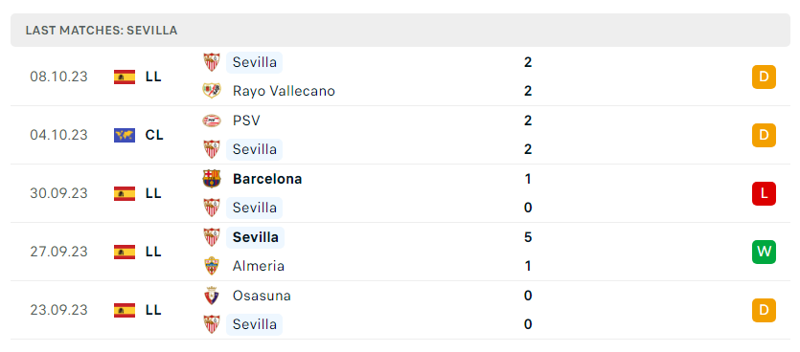
Task: Select the PSV team name
Action: pos(246,121)
